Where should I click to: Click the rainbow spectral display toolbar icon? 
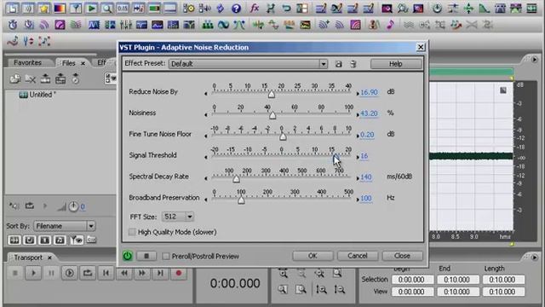(60, 9)
